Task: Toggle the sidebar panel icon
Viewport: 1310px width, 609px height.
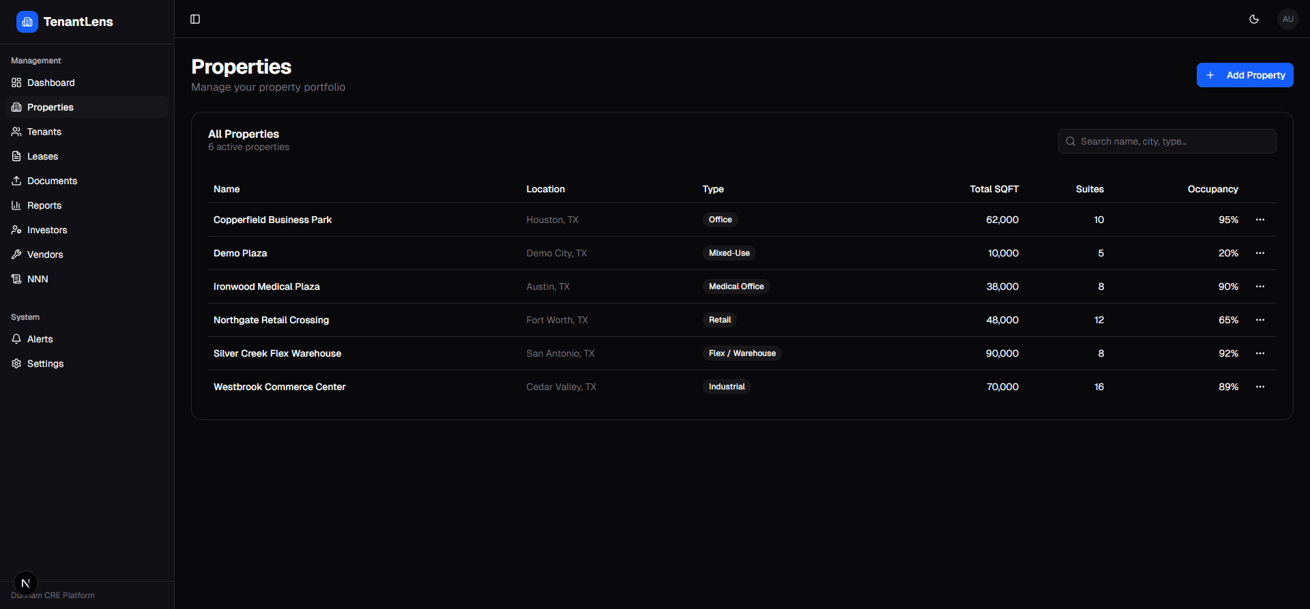Action: (x=195, y=19)
